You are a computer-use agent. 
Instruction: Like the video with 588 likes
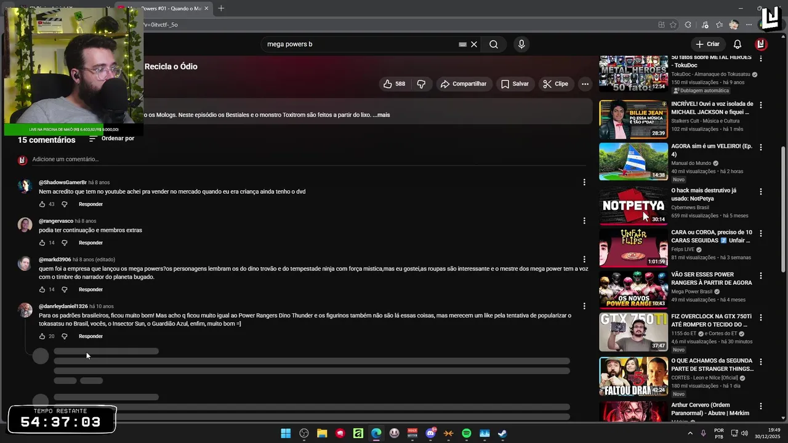395,84
